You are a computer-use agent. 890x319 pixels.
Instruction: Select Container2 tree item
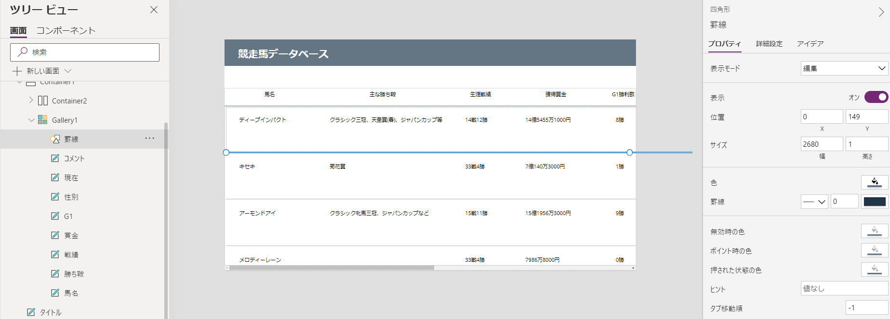click(69, 101)
